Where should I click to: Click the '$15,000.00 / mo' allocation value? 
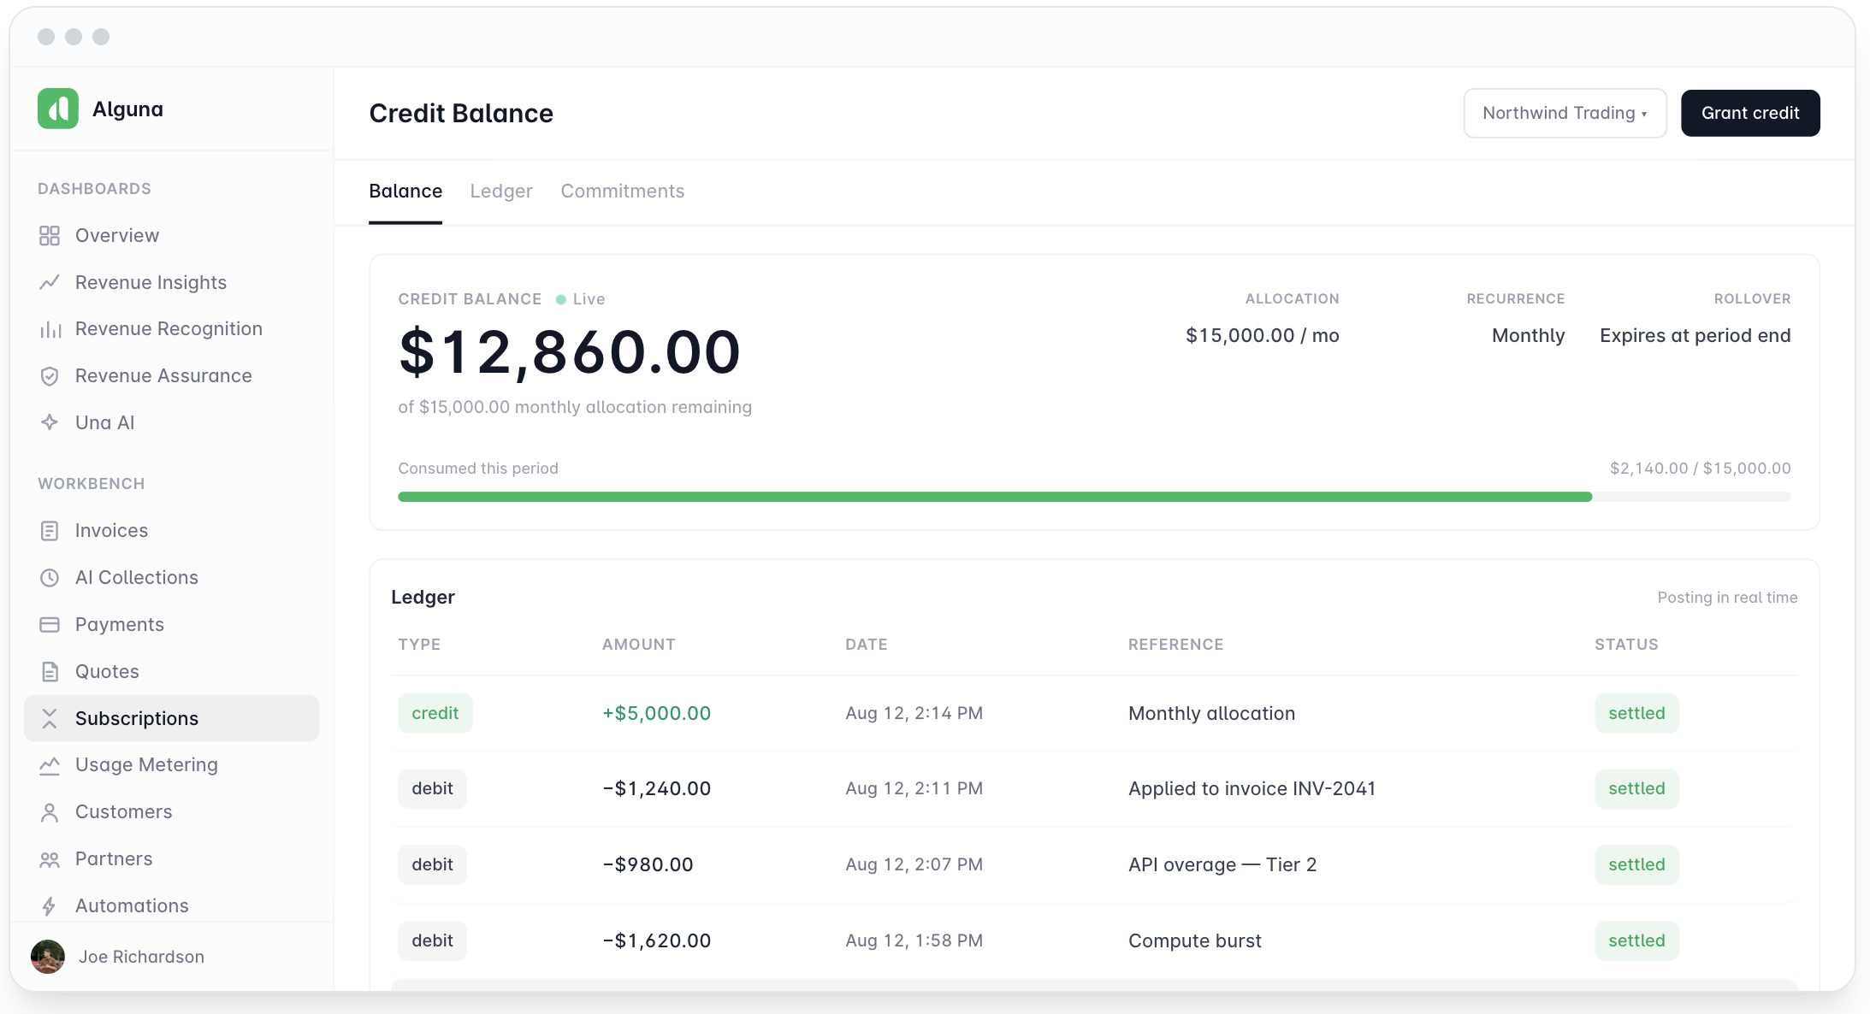click(1263, 335)
